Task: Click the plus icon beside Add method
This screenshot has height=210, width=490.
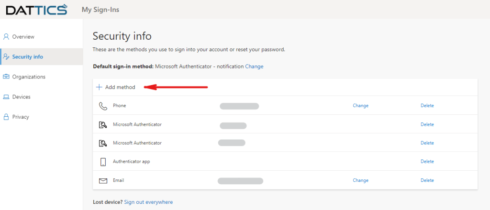Action: click(x=99, y=87)
